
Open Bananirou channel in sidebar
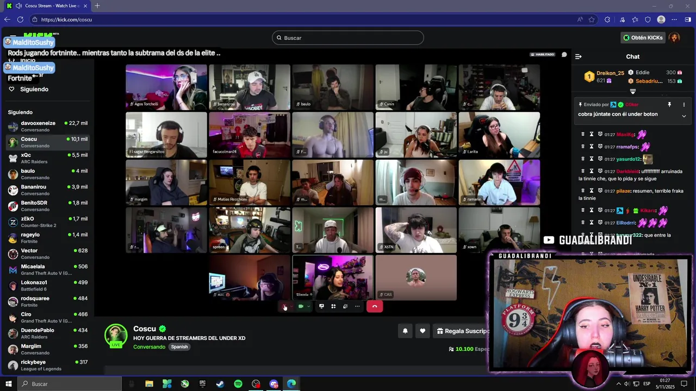(48, 190)
